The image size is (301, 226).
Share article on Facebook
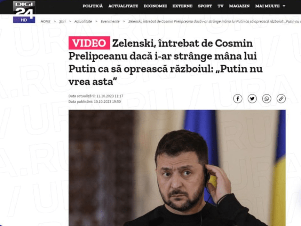tap(238, 99)
